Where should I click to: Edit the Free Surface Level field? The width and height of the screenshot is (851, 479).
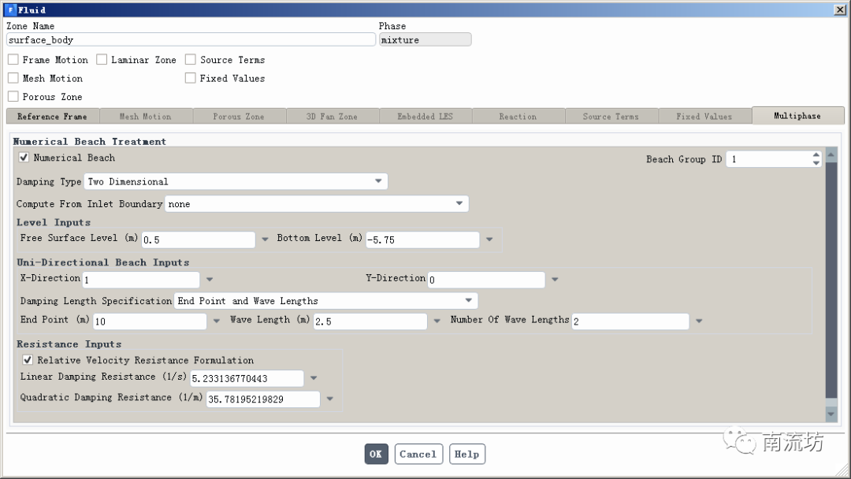tap(198, 239)
